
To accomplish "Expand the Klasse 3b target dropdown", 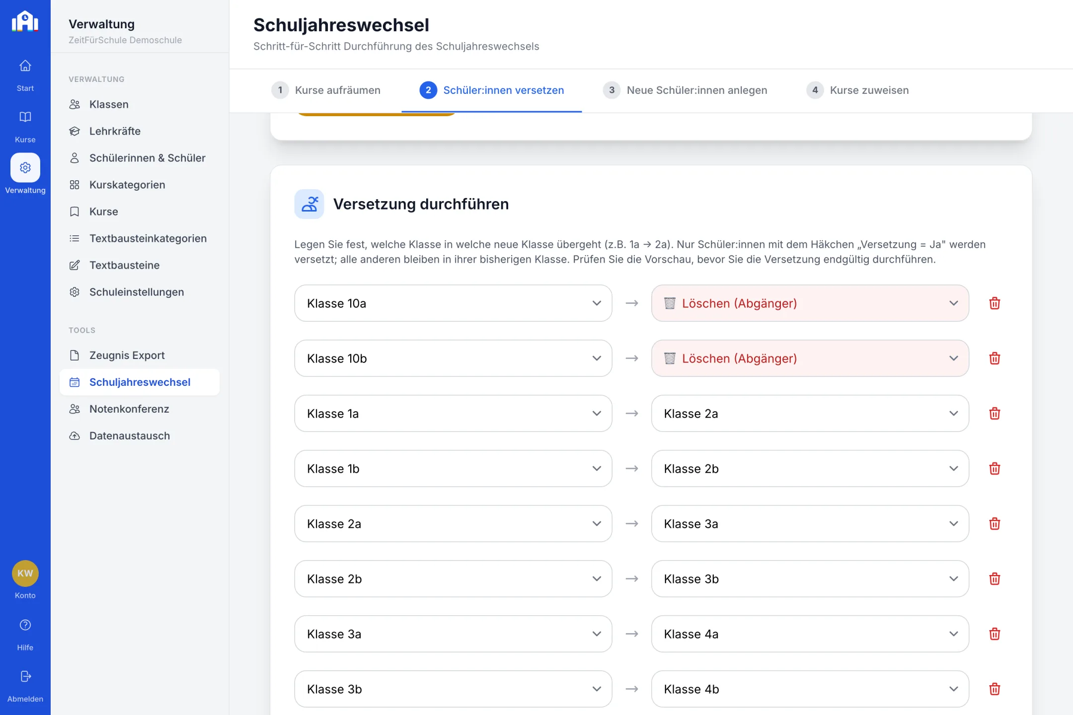I will (810, 579).
